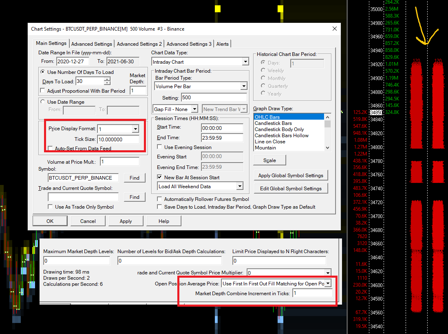The height and width of the screenshot is (334, 448).
Task: Go to the Alerts tab
Action: pos(222,44)
